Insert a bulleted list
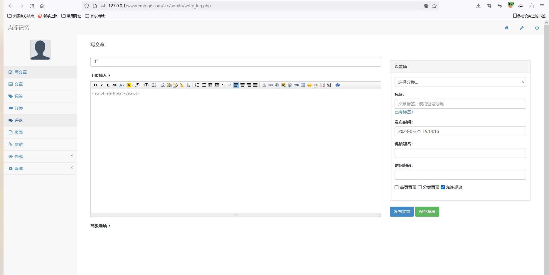This screenshot has height=275, width=549. pos(204,85)
